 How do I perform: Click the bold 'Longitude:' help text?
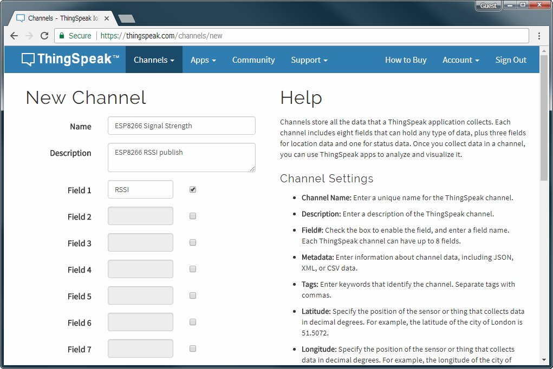coord(319,350)
